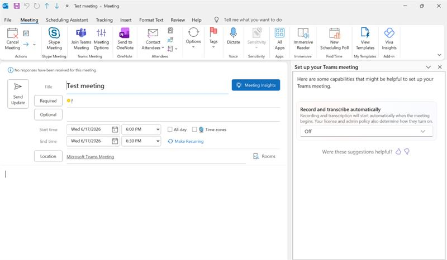Viewport: 447px width, 260px height.
Task: Click the Save icon in quick access toolbar
Action: click(17, 6)
